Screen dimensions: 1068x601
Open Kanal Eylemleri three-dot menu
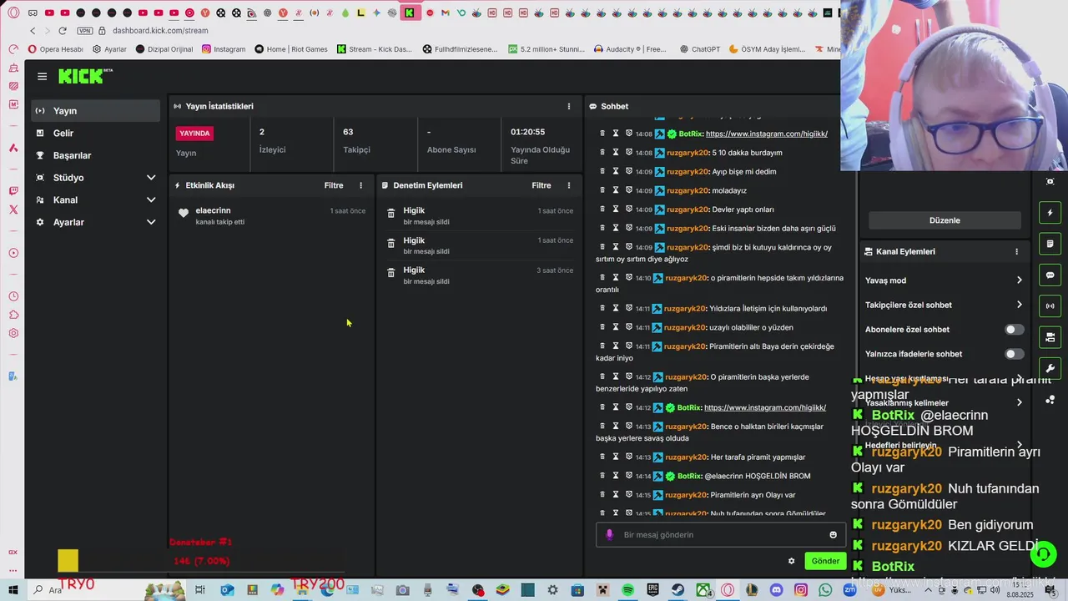[x=1016, y=251]
